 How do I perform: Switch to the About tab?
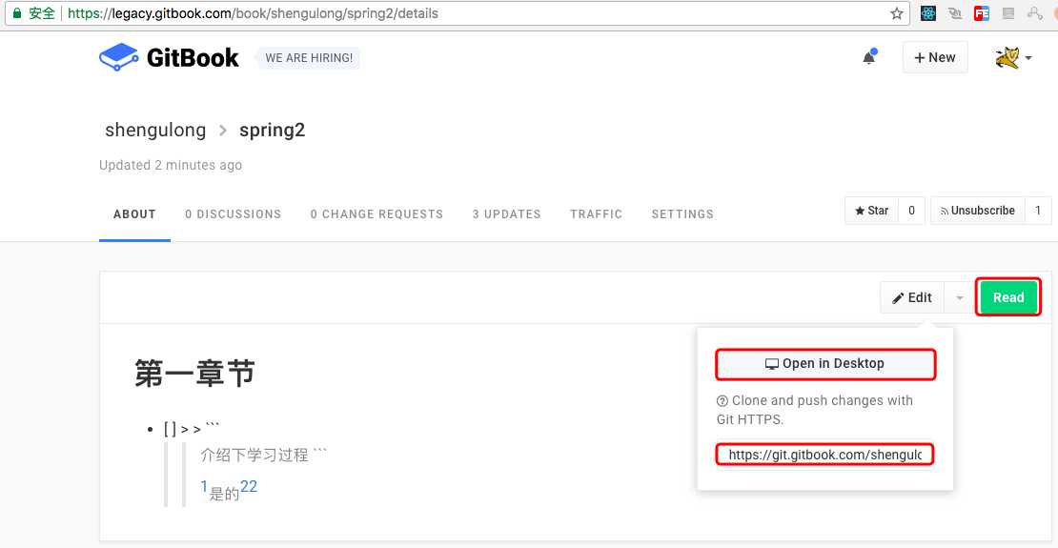coord(134,213)
